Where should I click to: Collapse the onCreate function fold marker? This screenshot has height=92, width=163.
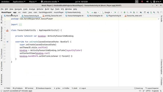[x=10, y=42]
